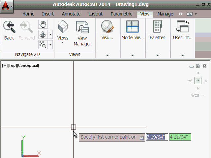Click the View ribbon tab
This screenshot has height=158, width=211.
coord(145,14)
